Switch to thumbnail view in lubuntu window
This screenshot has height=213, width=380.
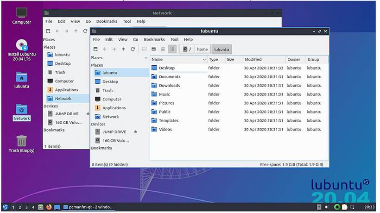(x=153, y=49)
